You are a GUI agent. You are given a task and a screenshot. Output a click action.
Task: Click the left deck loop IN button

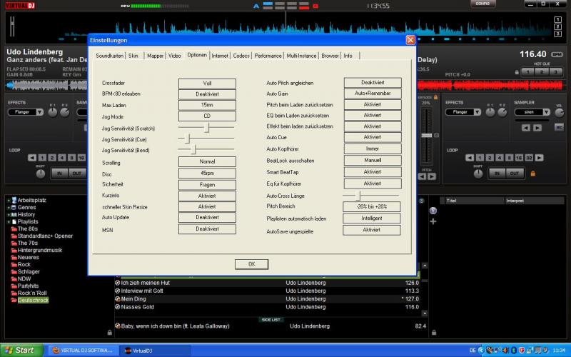point(59,174)
